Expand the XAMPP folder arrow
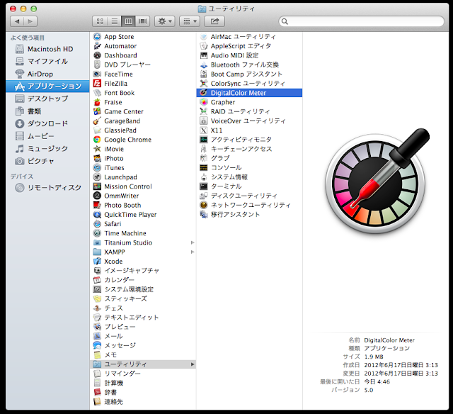This screenshot has width=453, height=414. (x=193, y=252)
